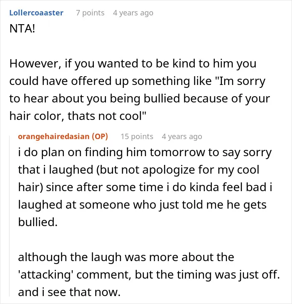Click the "15 points" score label
The height and width of the screenshot is (304, 292).
[137, 137]
